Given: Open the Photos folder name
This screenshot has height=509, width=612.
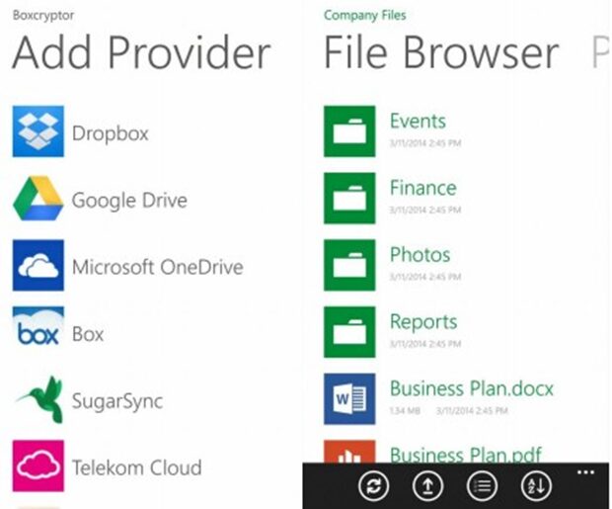Looking at the screenshot, I should pyautogui.click(x=421, y=255).
